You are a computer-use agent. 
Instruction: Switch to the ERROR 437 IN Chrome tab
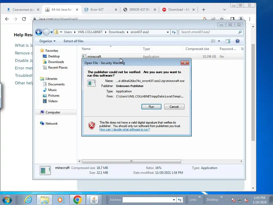pos(139,10)
